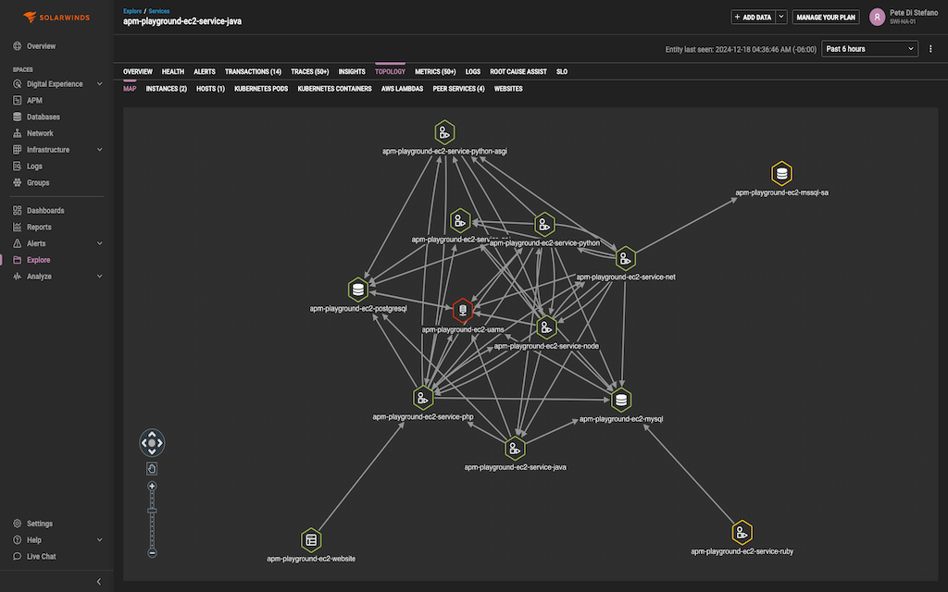The height and width of the screenshot is (592, 948).
Task: Select the apm-playground-ec2-uams node outlined in red
Action: point(463,310)
